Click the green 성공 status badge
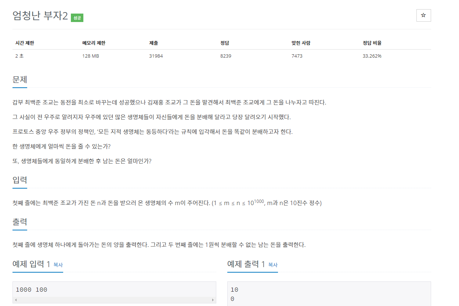The height and width of the screenshot is (306, 459). 77,18
